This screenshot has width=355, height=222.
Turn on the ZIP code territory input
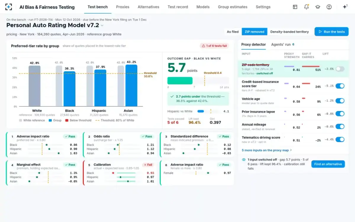340,69
